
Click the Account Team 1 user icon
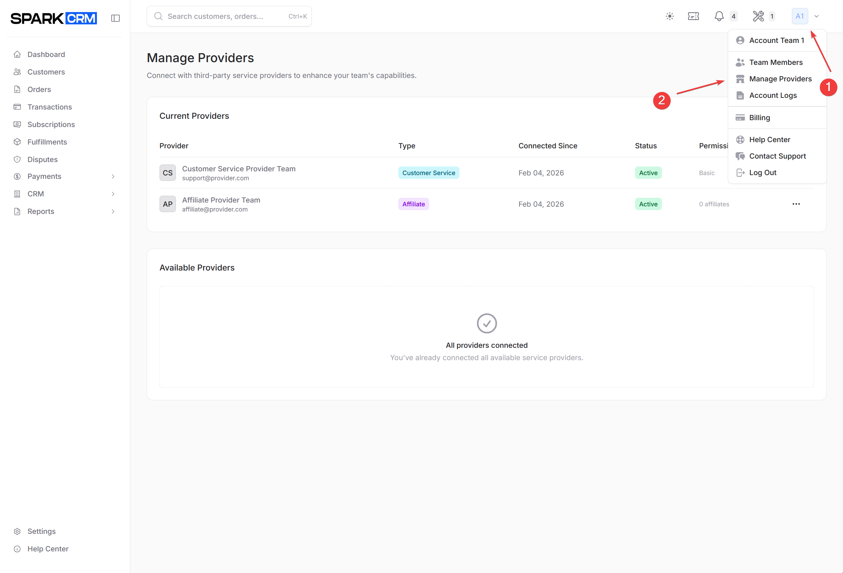click(740, 40)
